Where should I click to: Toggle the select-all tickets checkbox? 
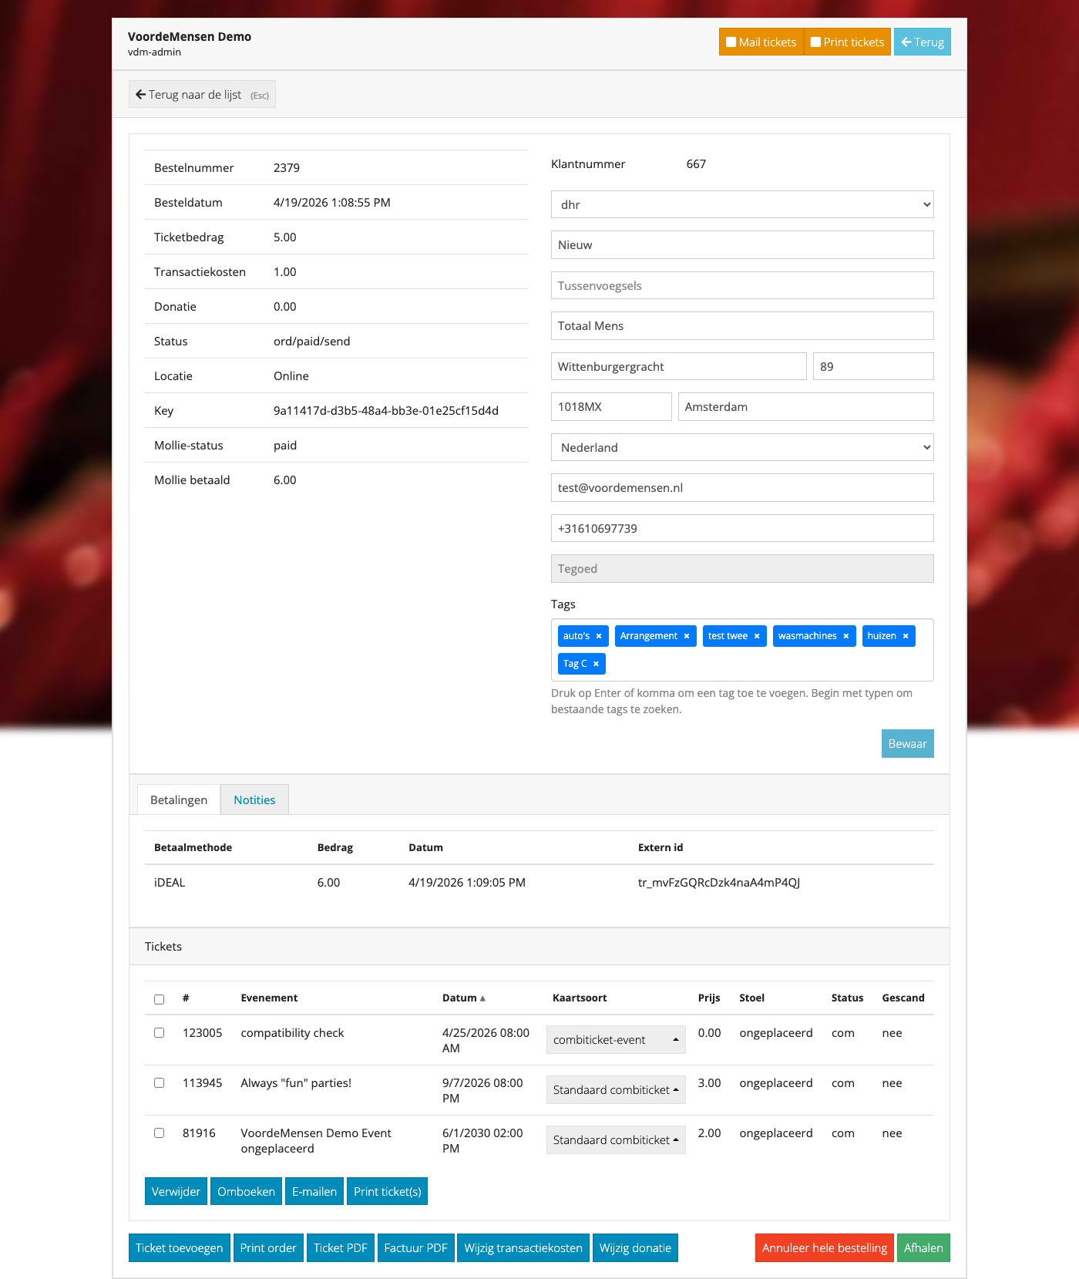coord(160,999)
